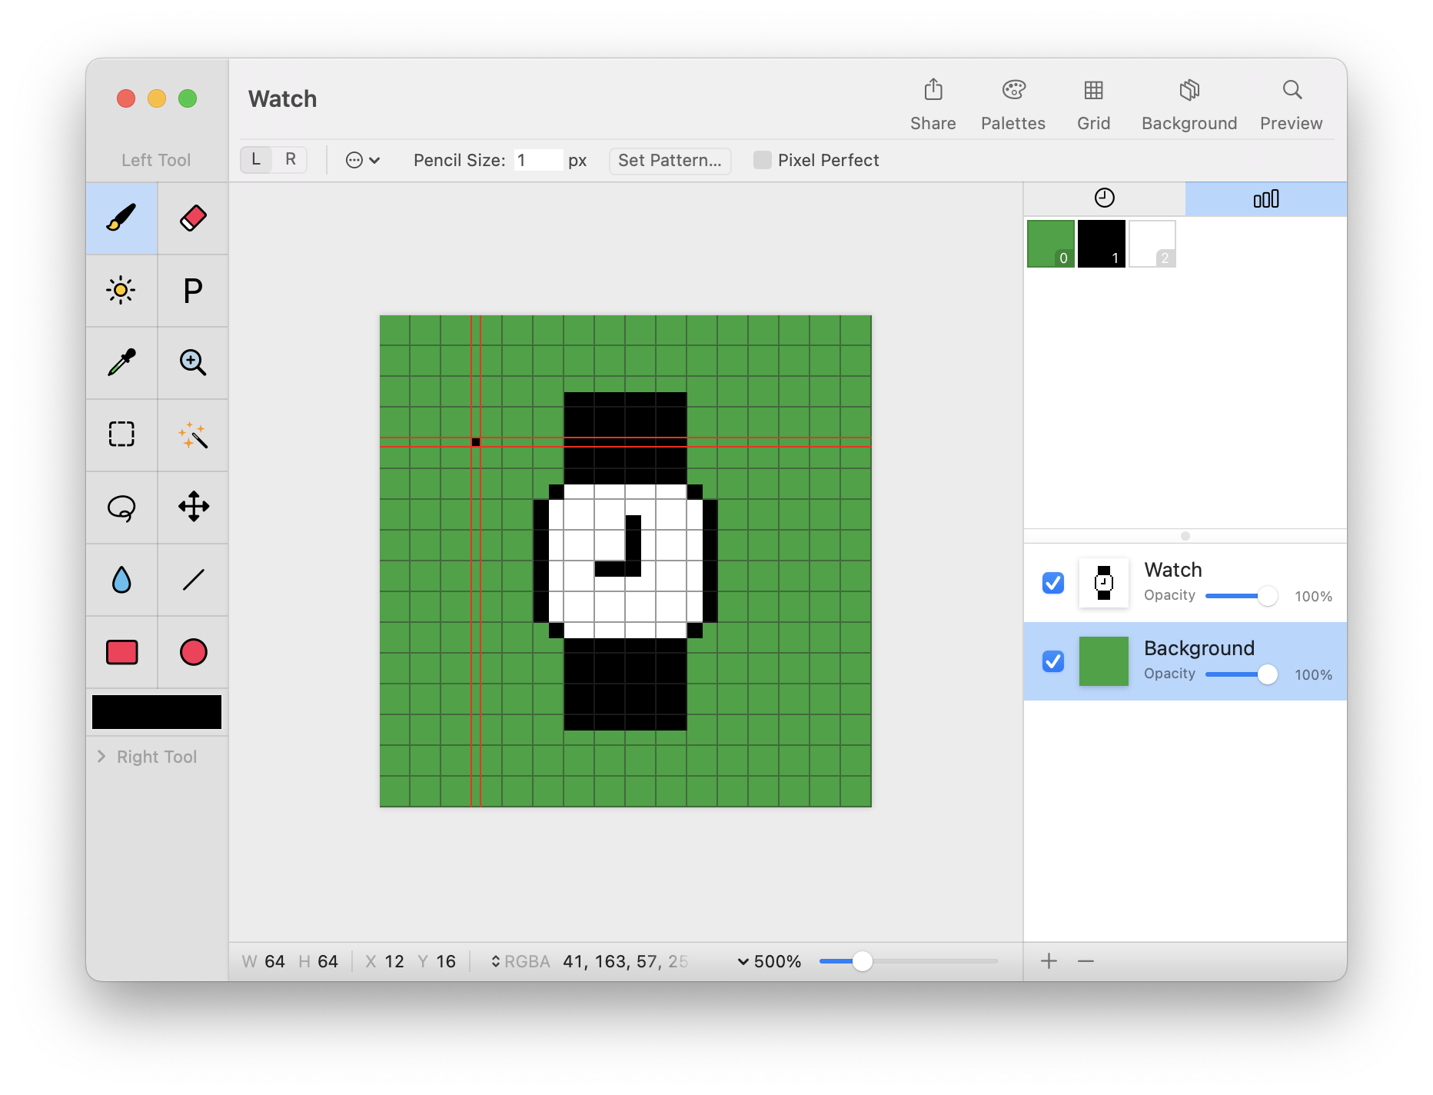The height and width of the screenshot is (1095, 1433).
Task: Hide the Watch layer using checkbox
Action: [1052, 583]
